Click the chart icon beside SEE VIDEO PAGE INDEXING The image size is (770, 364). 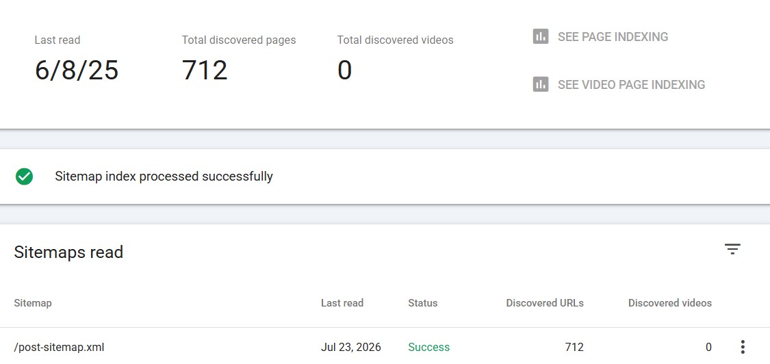tap(541, 84)
